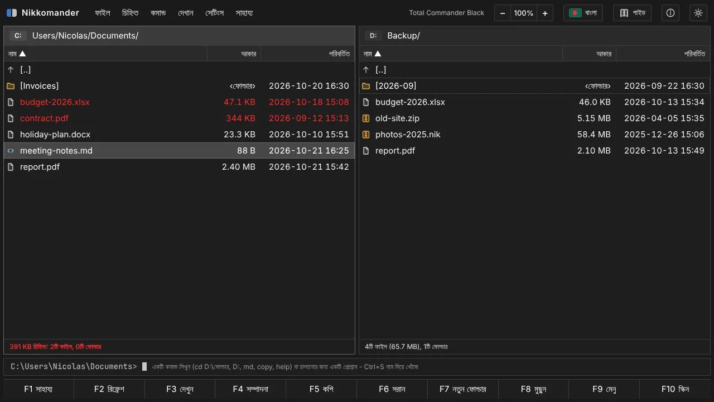This screenshot has width=714, height=402.
Task: Click the folder icon for [2026-09]
Action: point(366,86)
